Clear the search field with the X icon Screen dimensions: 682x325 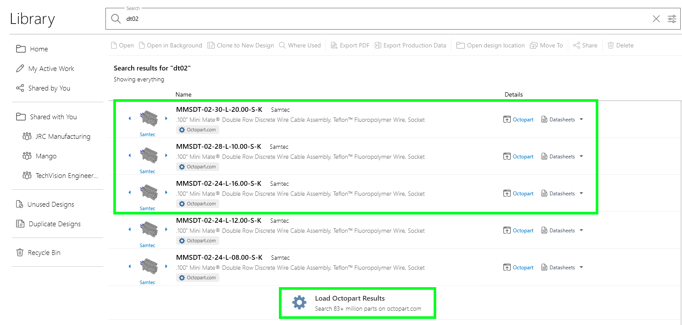point(656,19)
